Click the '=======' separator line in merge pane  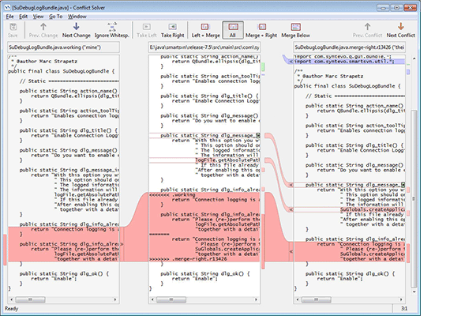tap(159, 235)
